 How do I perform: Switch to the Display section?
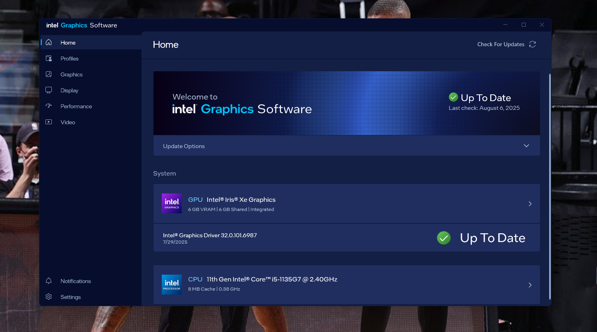click(x=91, y=90)
